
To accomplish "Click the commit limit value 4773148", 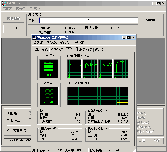I will 74,135.
